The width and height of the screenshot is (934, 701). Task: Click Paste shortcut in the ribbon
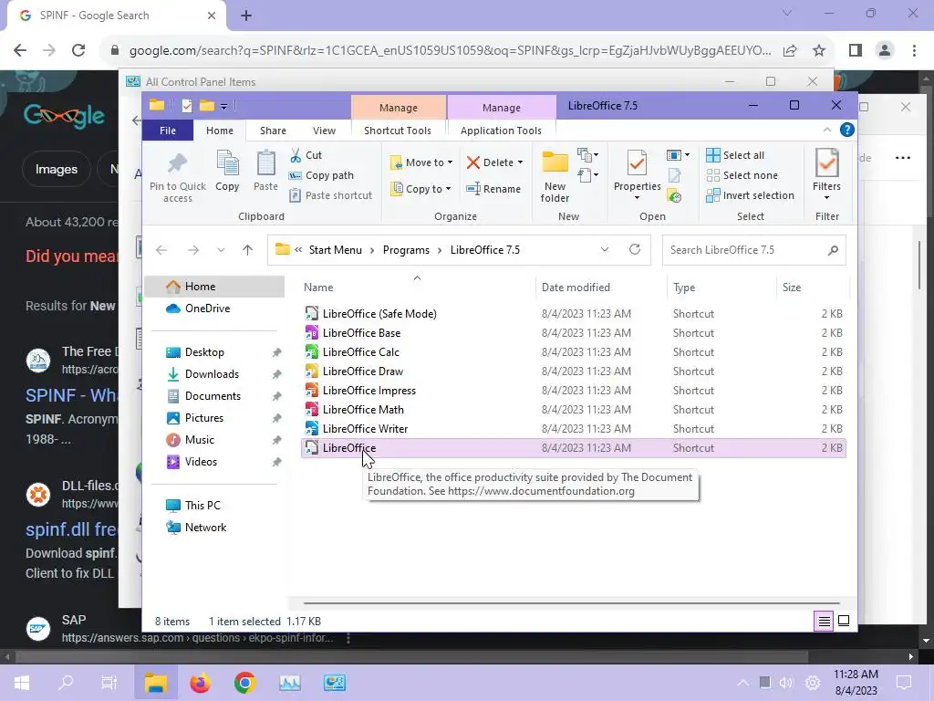point(330,195)
